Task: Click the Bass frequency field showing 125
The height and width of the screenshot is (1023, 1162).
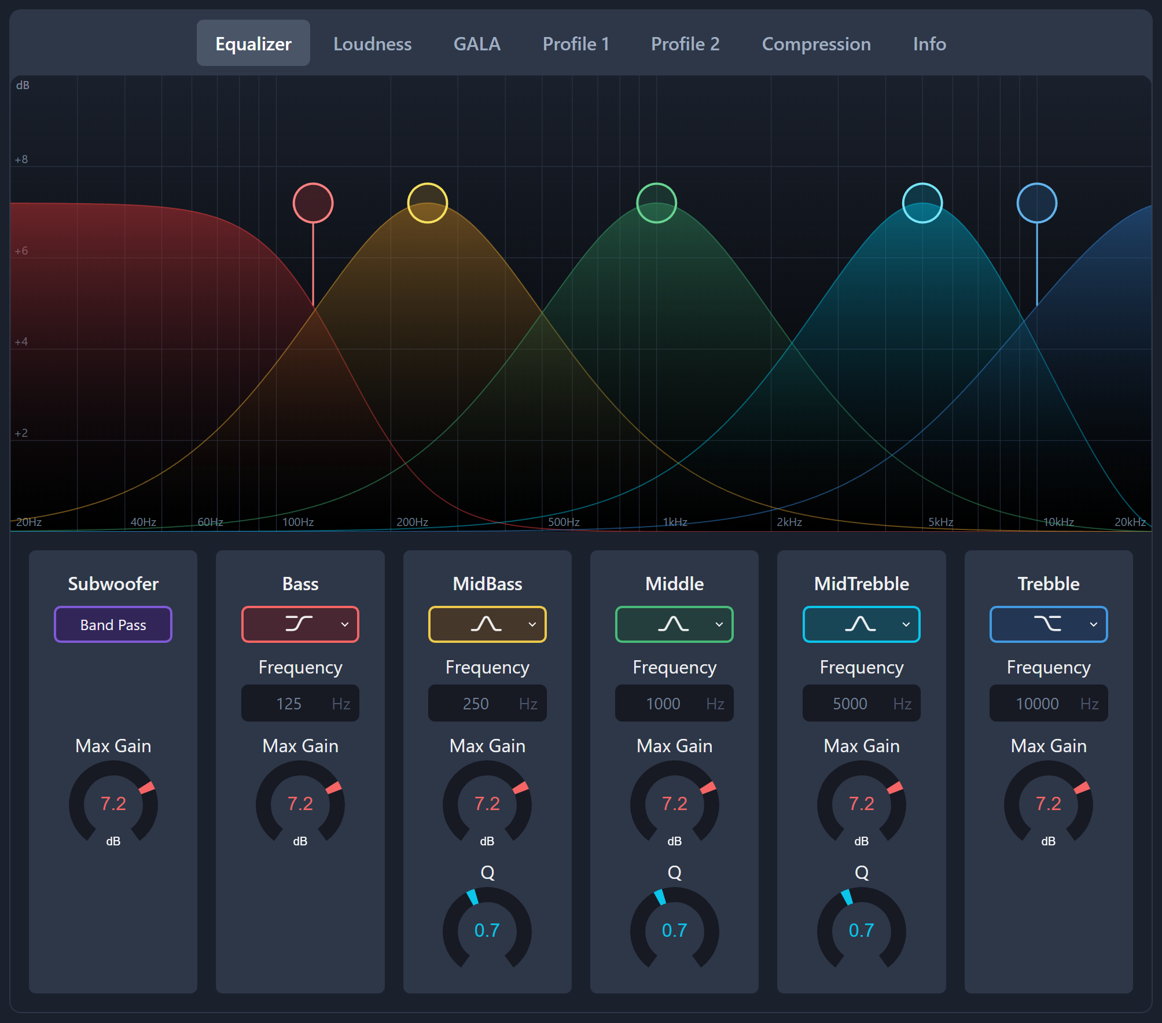Action: tap(289, 704)
